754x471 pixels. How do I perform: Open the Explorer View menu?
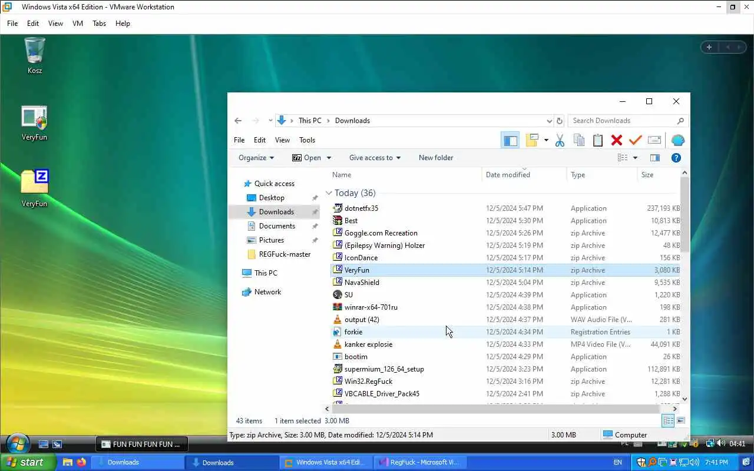coord(282,140)
